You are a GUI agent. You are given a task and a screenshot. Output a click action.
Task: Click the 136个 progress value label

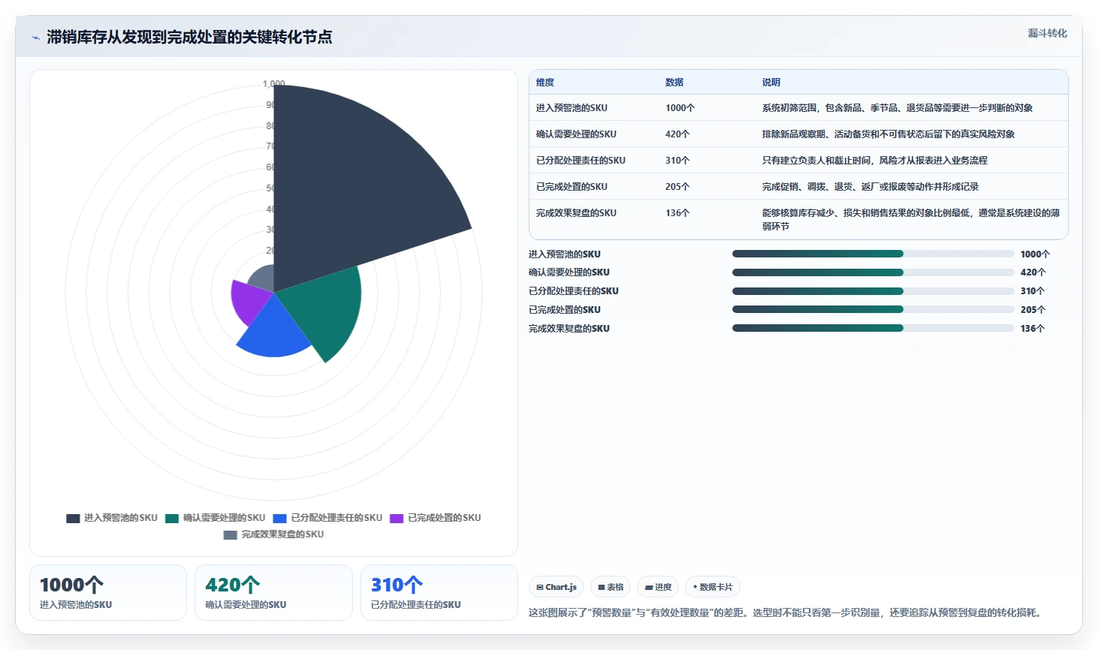click(1033, 329)
